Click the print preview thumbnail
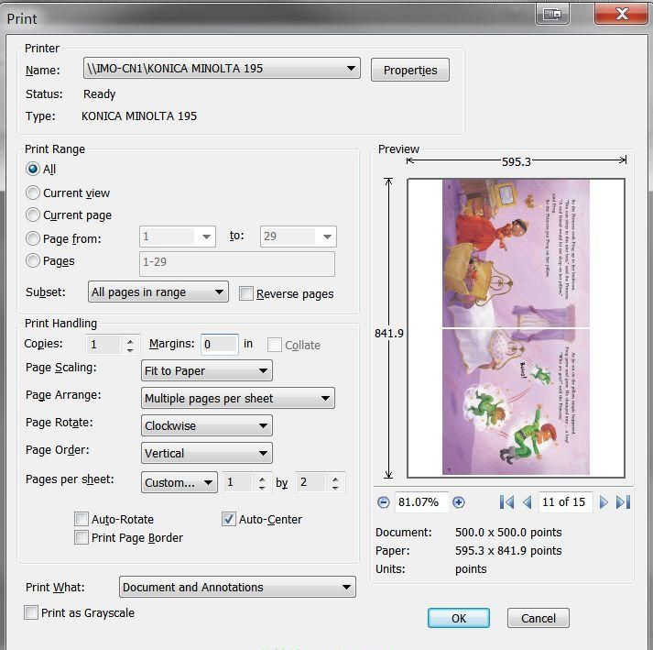This screenshot has width=653, height=650. coord(516,327)
